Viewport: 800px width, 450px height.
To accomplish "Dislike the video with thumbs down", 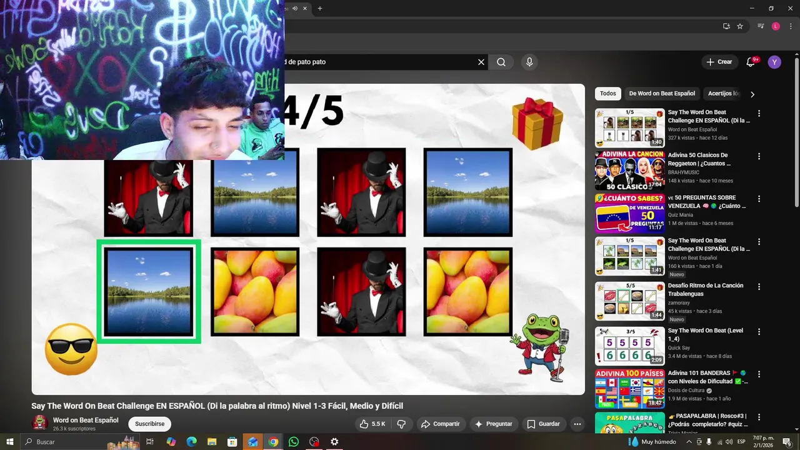I will pos(401,424).
